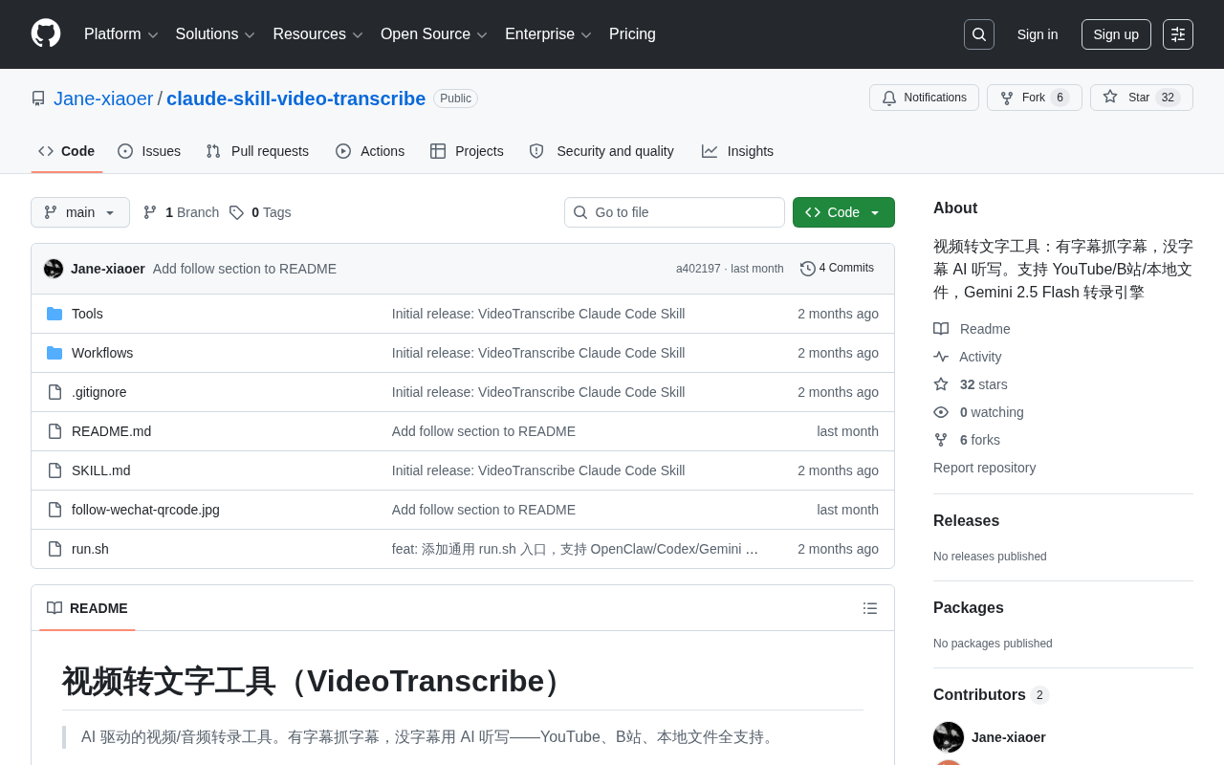Open the run.sh file name
The width and height of the screenshot is (1224, 765).
90,549
